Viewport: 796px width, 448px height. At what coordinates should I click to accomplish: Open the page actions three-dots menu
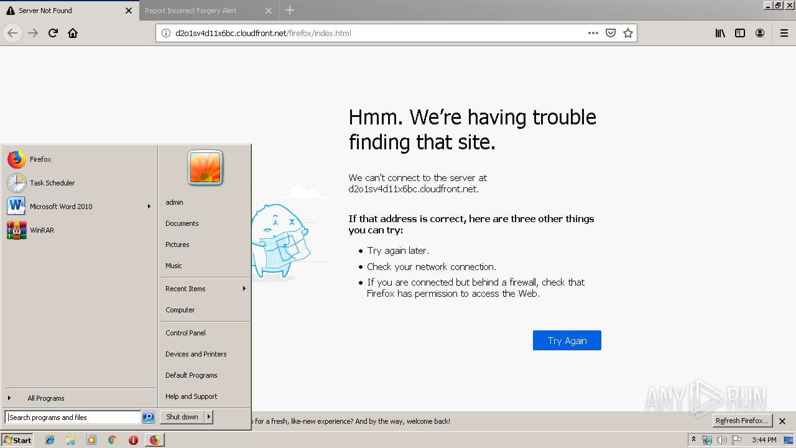tap(593, 33)
